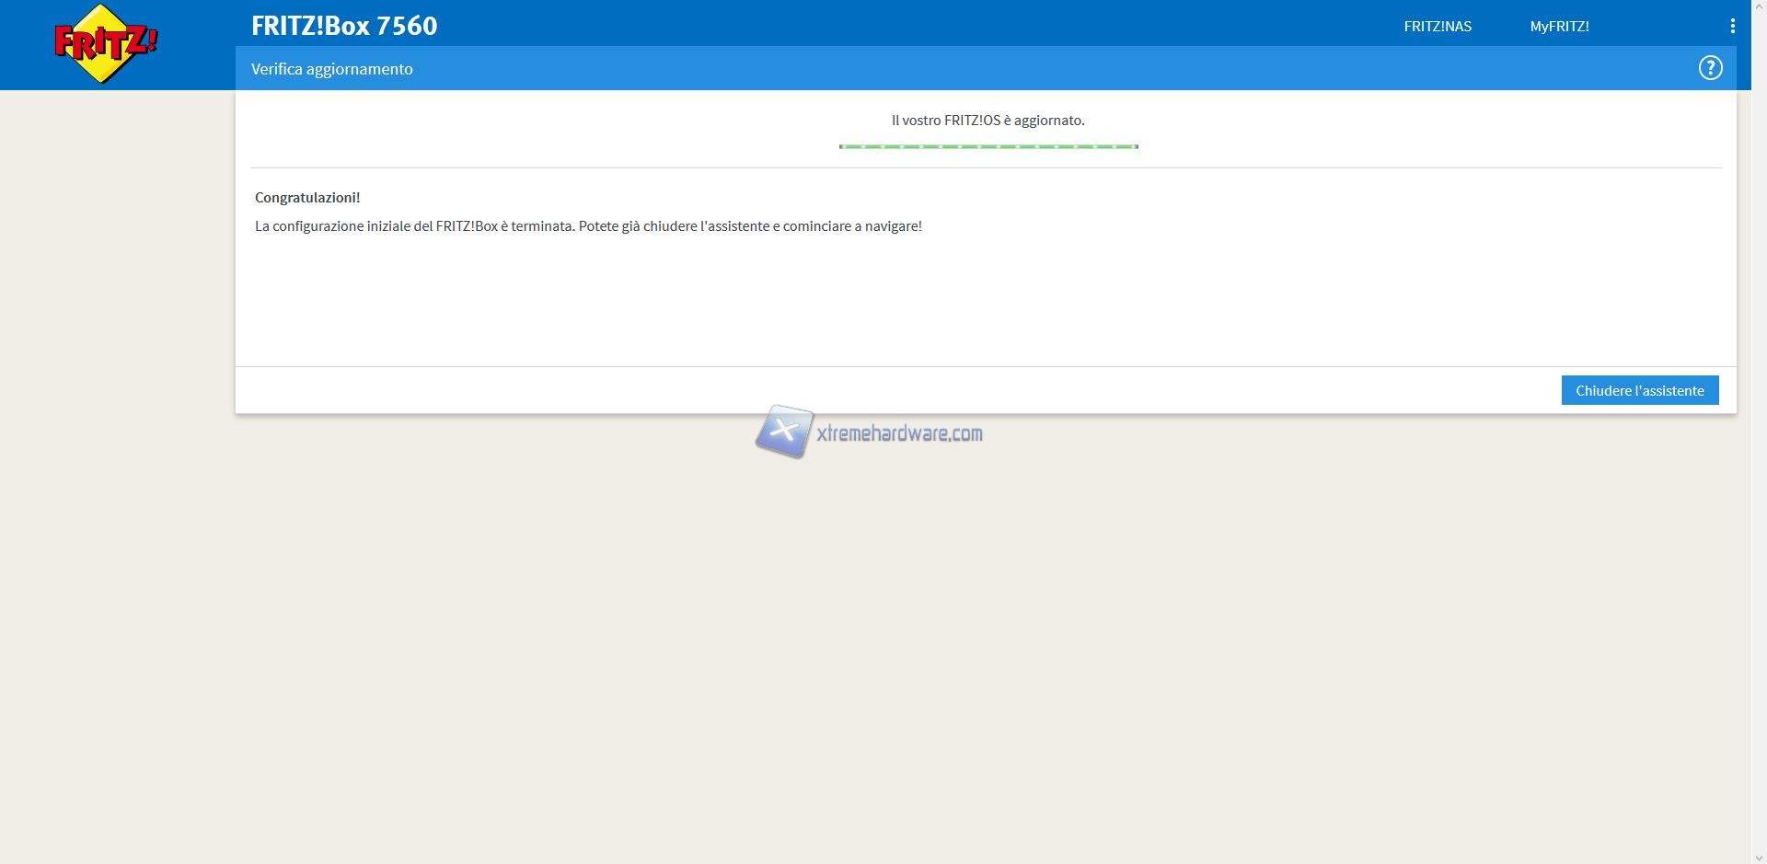This screenshot has height=864, width=1767.
Task: Select the Verifica aggiornamento heading
Action: click(331, 69)
